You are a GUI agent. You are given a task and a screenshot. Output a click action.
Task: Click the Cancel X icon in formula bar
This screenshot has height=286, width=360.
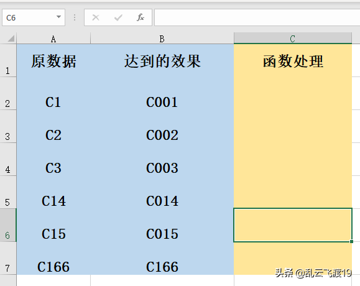click(x=96, y=17)
